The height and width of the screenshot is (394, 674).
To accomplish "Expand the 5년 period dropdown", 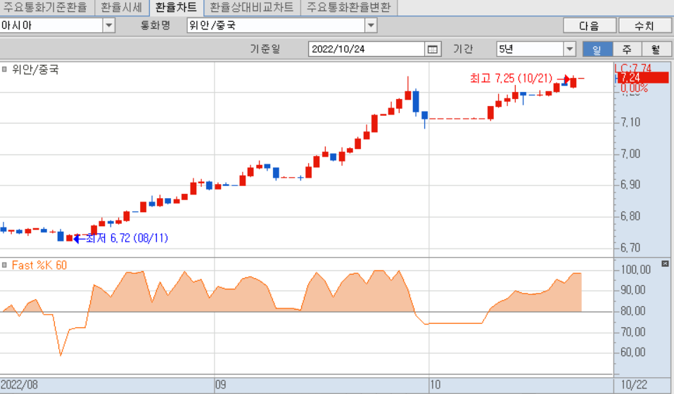I will 570,49.
